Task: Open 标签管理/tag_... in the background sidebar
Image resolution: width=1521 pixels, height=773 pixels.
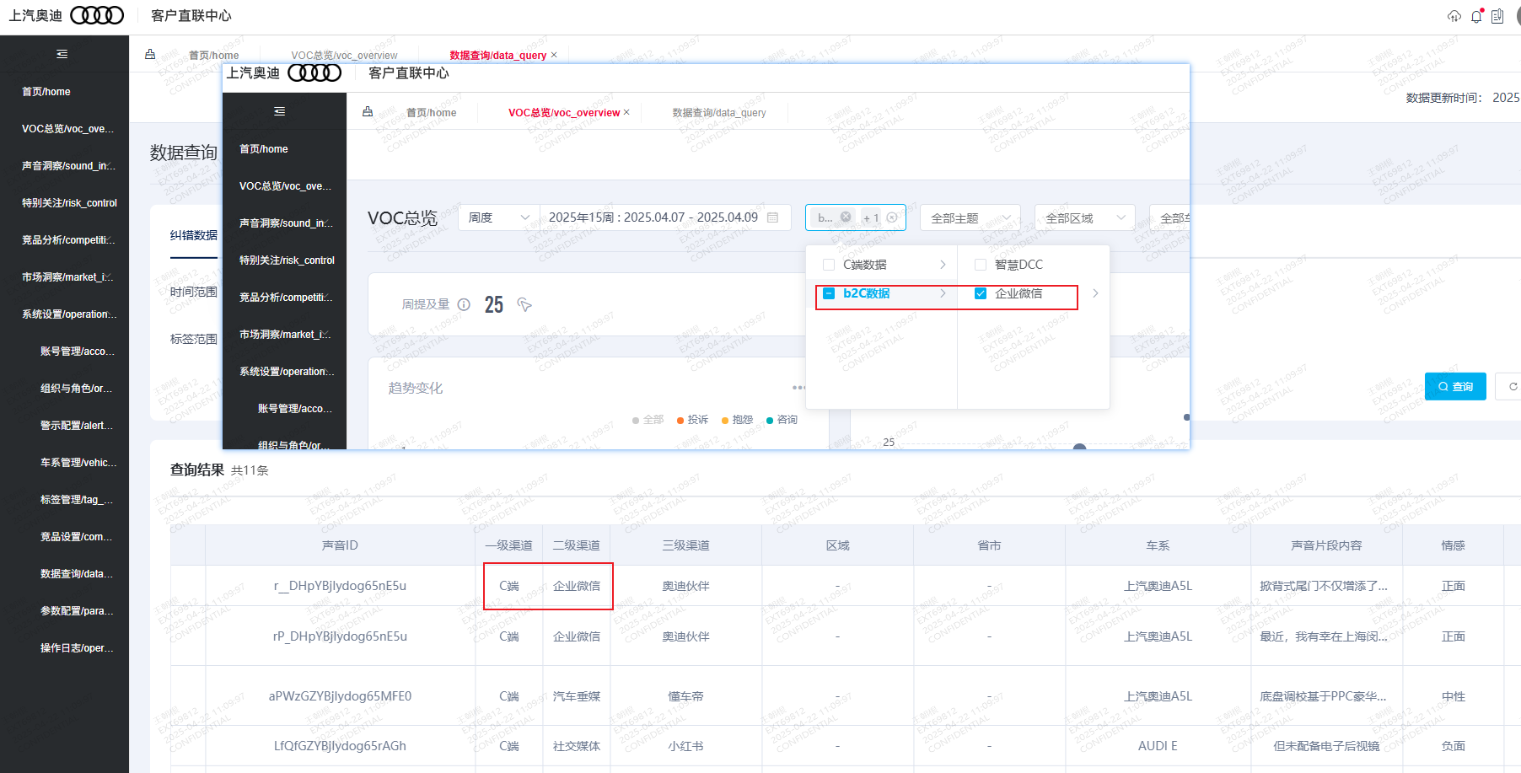Action: coord(64,500)
